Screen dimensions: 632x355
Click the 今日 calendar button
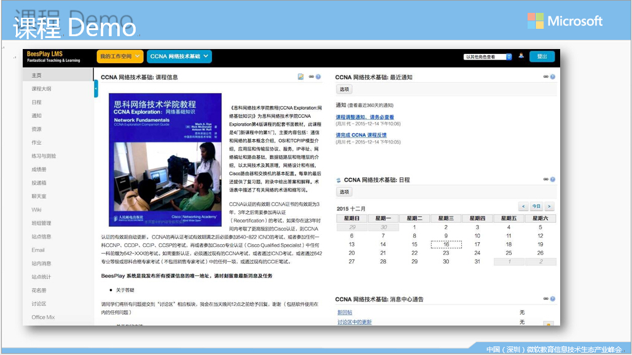coord(536,207)
